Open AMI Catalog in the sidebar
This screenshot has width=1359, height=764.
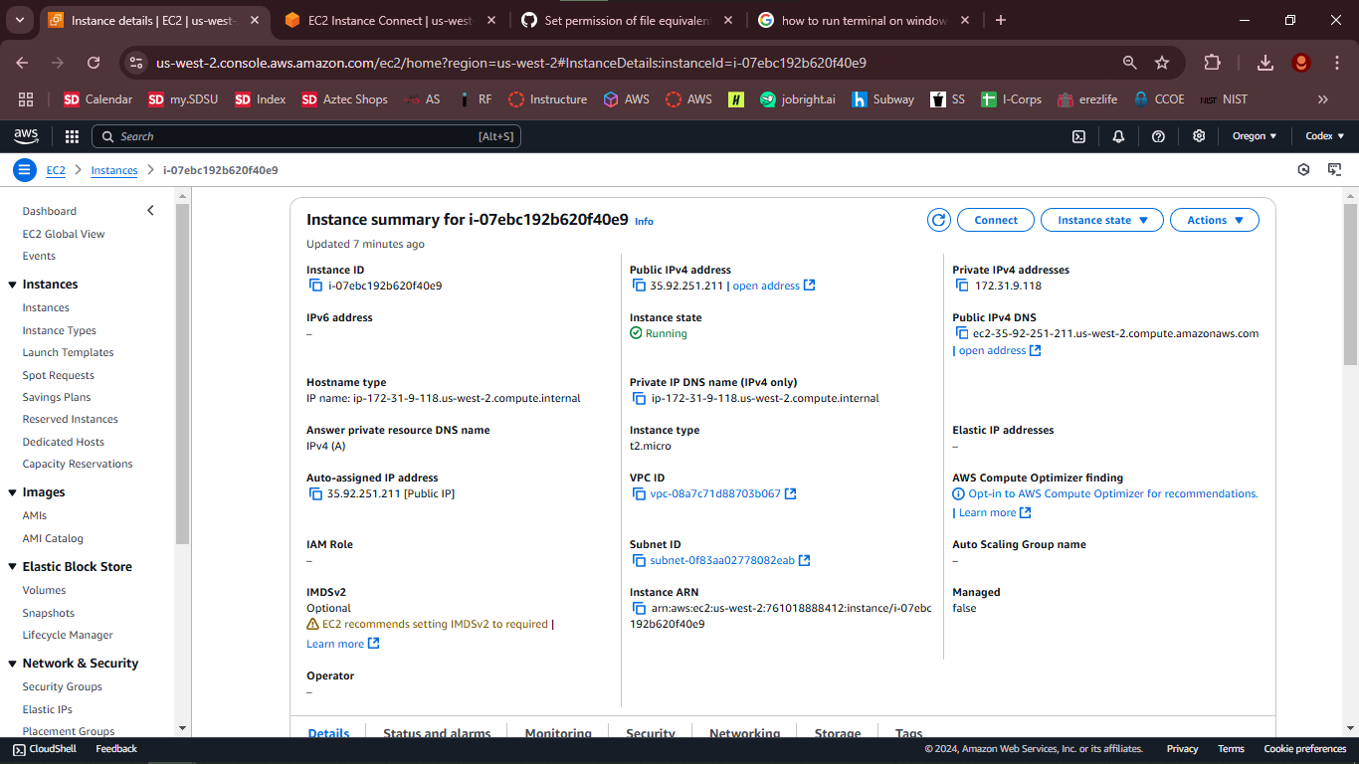(x=53, y=538)
